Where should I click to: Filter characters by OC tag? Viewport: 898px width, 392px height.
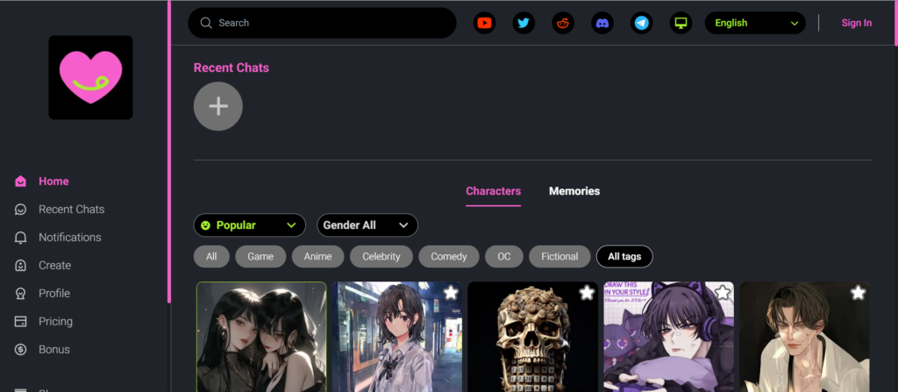[504, 256]
